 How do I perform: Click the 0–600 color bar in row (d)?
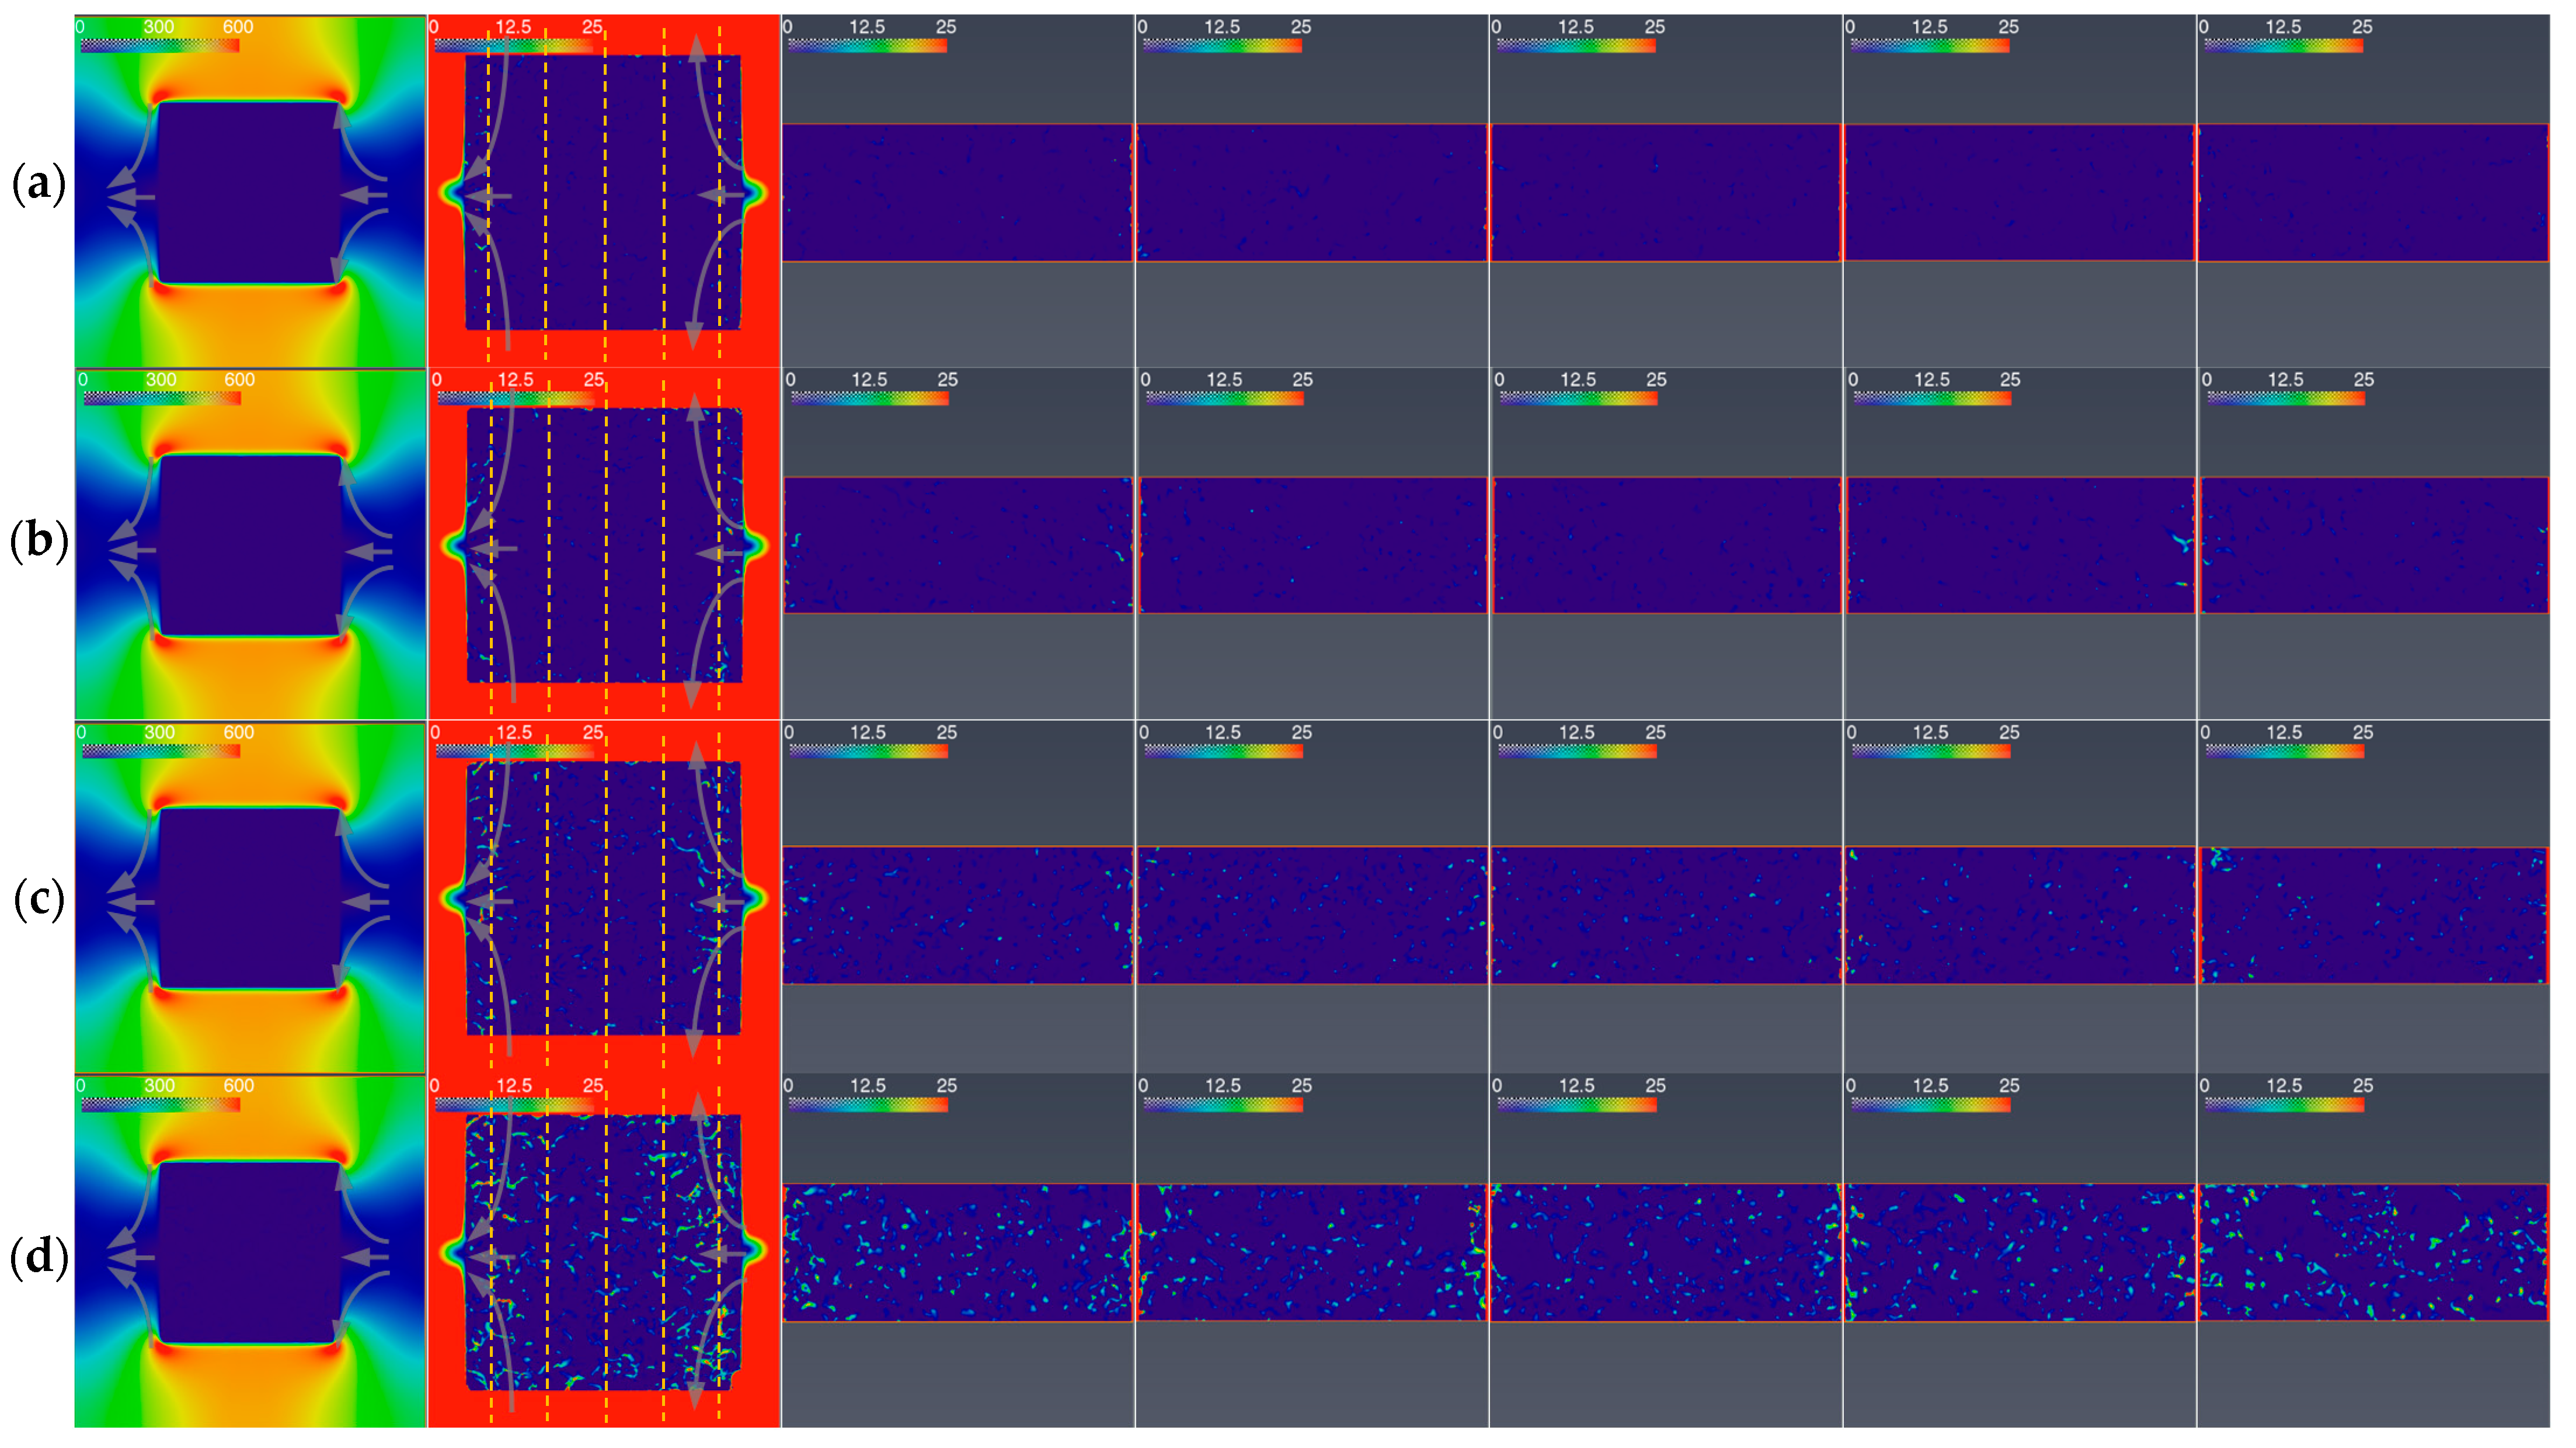(160, 1104)
